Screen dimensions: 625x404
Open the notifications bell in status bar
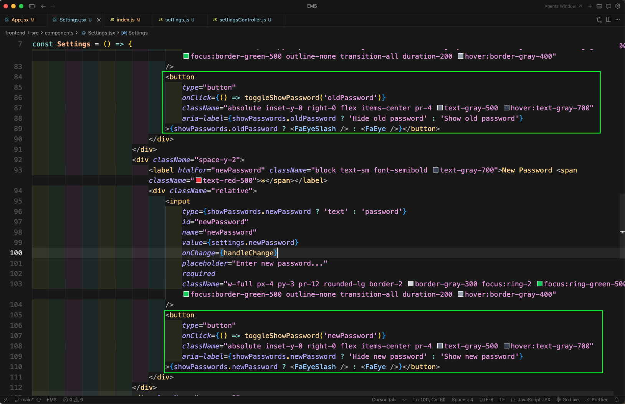617,400
